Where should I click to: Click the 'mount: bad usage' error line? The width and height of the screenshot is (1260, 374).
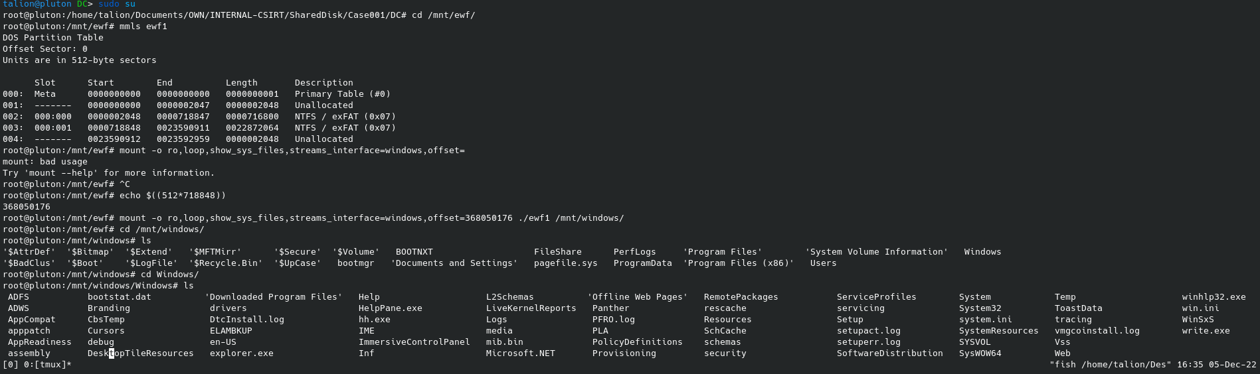pyautogui.click(x=45, y=162)
